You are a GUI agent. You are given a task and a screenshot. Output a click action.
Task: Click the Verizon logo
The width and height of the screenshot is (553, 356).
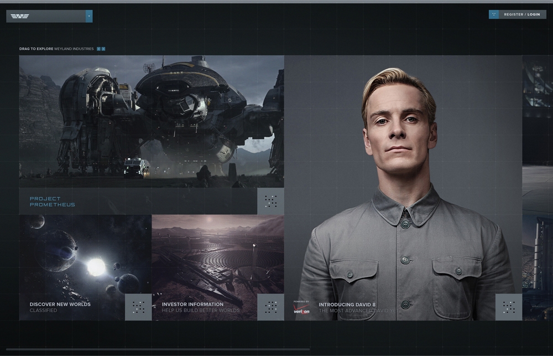coord(301,309)
